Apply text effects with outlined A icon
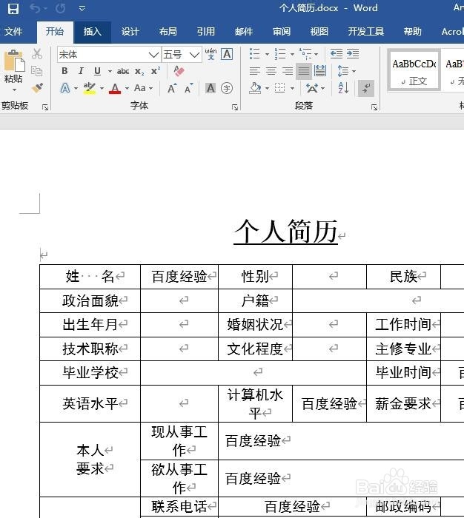Viewport: 464px width, 518px height. coord(65,88)
